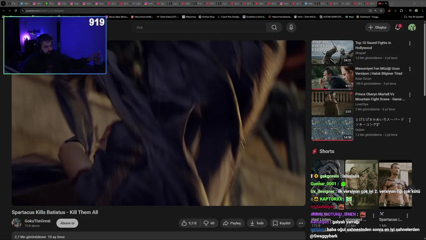Screen dimensions: 426x240
Task: Open the Dashboard Swagg bookmark
Action: point(368,17)
